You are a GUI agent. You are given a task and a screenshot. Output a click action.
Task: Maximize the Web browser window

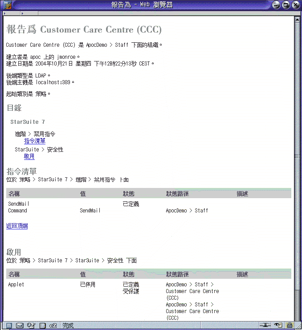(286, 5)
